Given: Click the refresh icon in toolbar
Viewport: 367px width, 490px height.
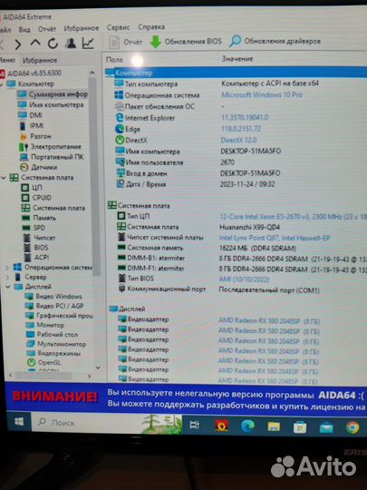Looking at the screenshot, I should coord(53,44).
